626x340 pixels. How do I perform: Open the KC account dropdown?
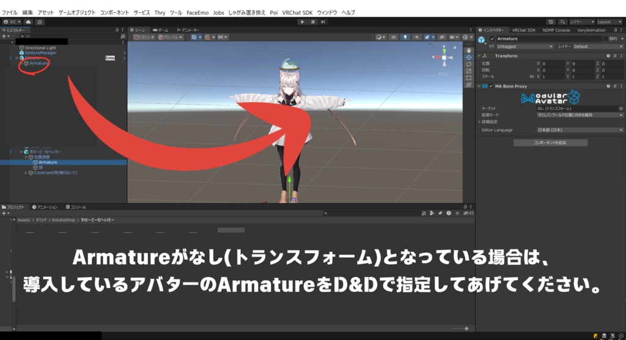pos(12,22)
